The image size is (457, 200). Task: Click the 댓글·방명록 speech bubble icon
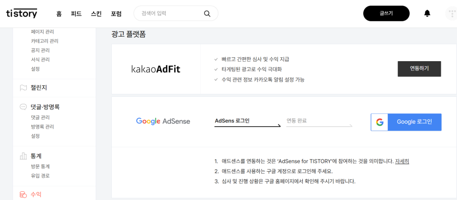(23, 107)
